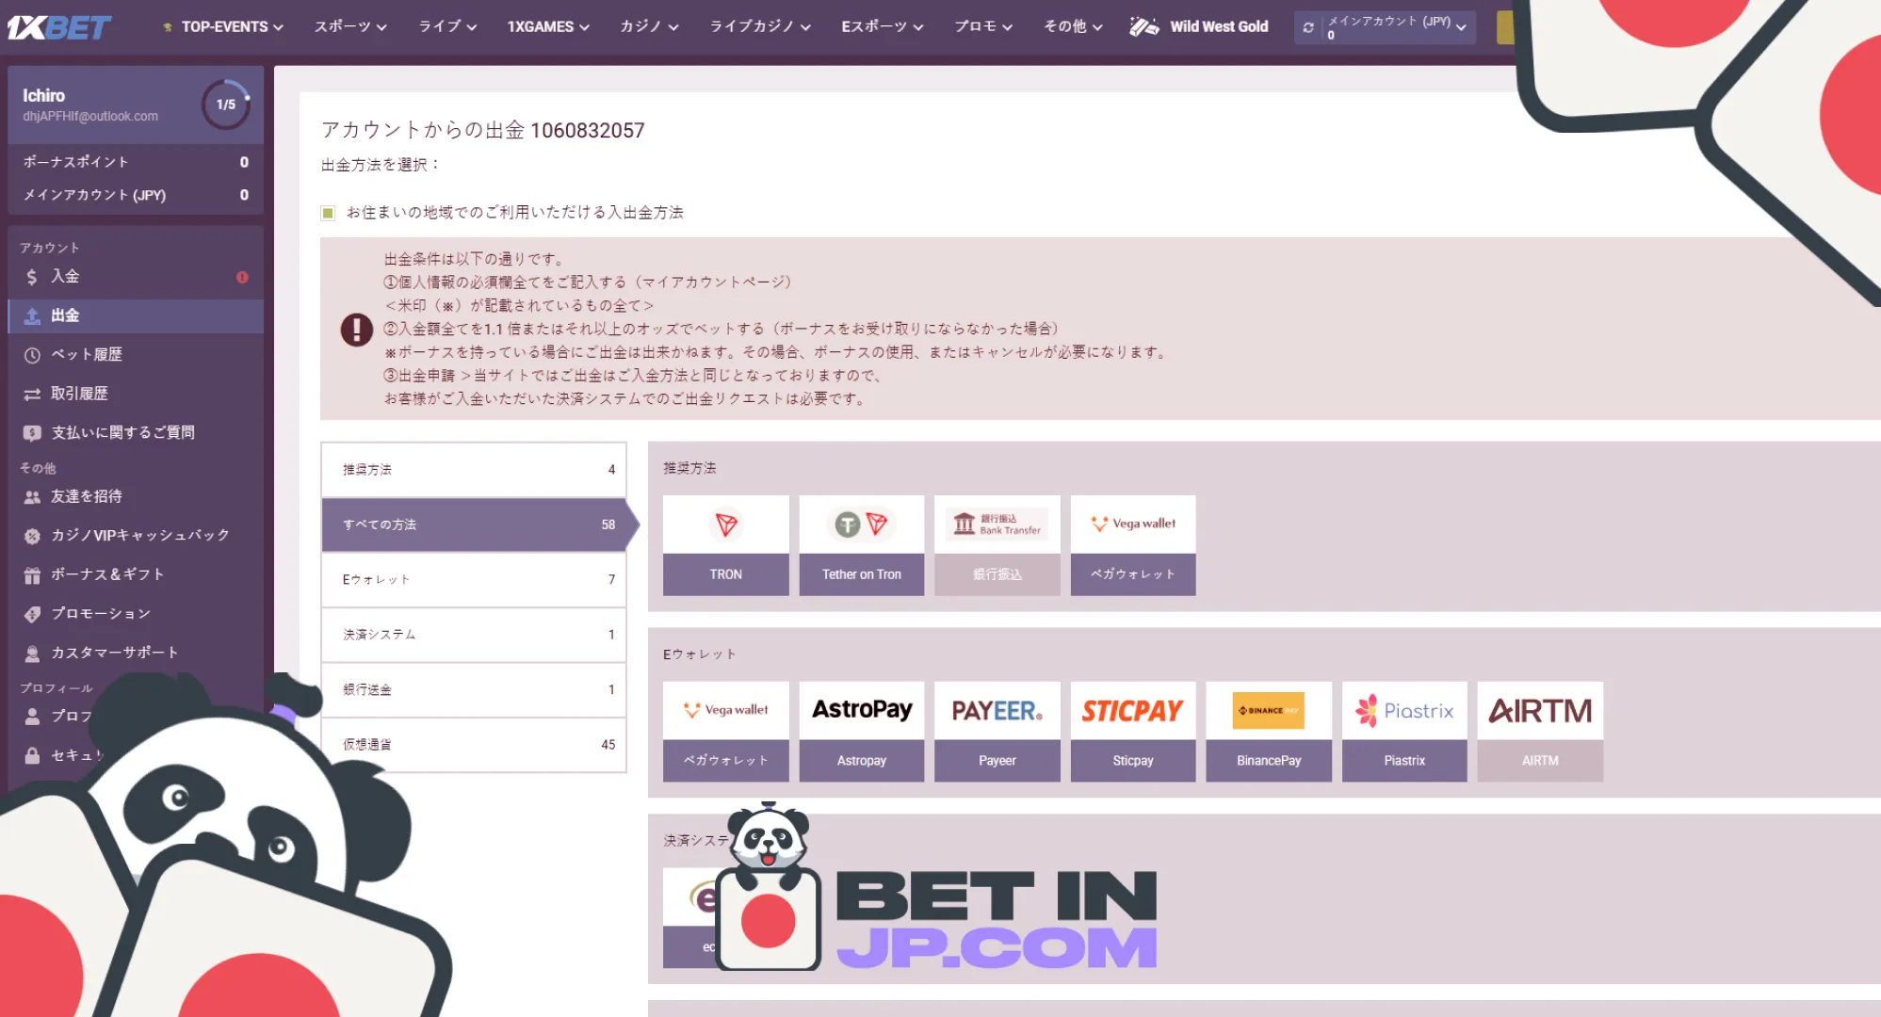1881x1017 pixels.
Task: Open the 支払いに関するご質問 sidebar link
Action: pyautogui.click(x=122, y=433)
